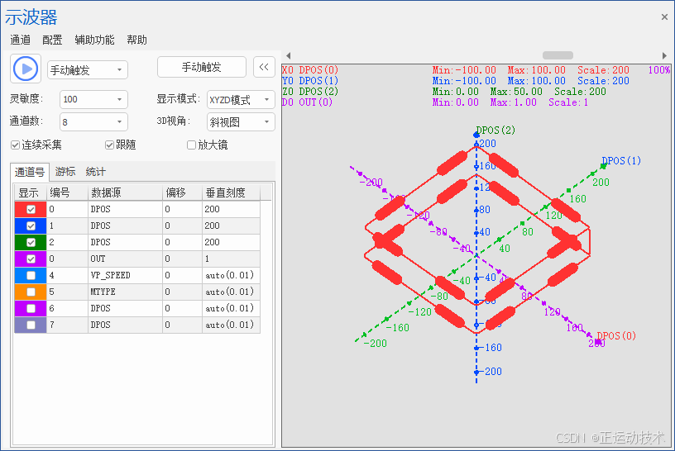Open the 3D视角 dropdown showing 斜视图
The height and width of the screenshot is (451, 675).
241,122
